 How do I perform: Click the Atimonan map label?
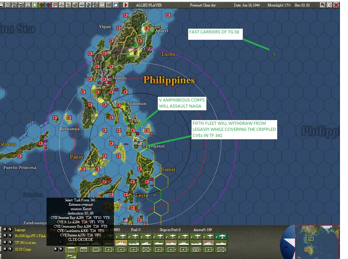click(x=137, y=104)
